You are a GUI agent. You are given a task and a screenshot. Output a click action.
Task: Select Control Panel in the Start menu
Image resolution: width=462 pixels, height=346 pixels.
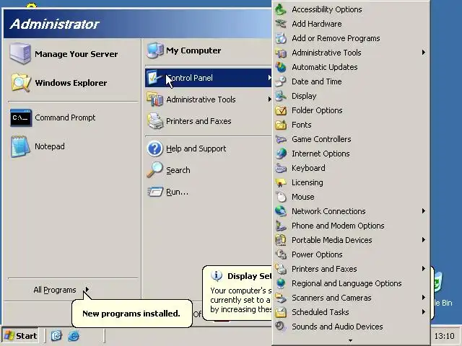coord(209,78)
